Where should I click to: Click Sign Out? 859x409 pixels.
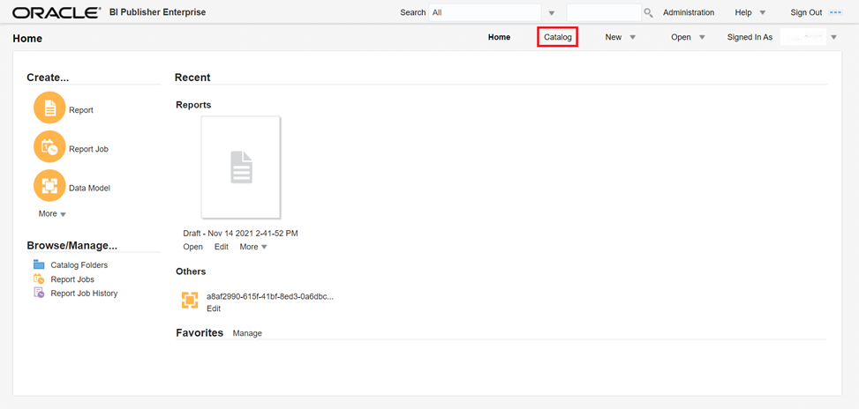(806, 12)
